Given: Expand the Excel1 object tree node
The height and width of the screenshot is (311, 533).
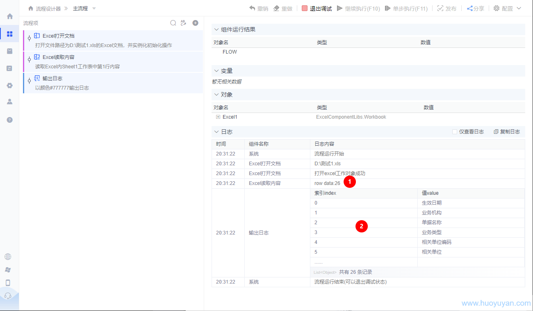Looking at the screenshot, I should (218, 117).
